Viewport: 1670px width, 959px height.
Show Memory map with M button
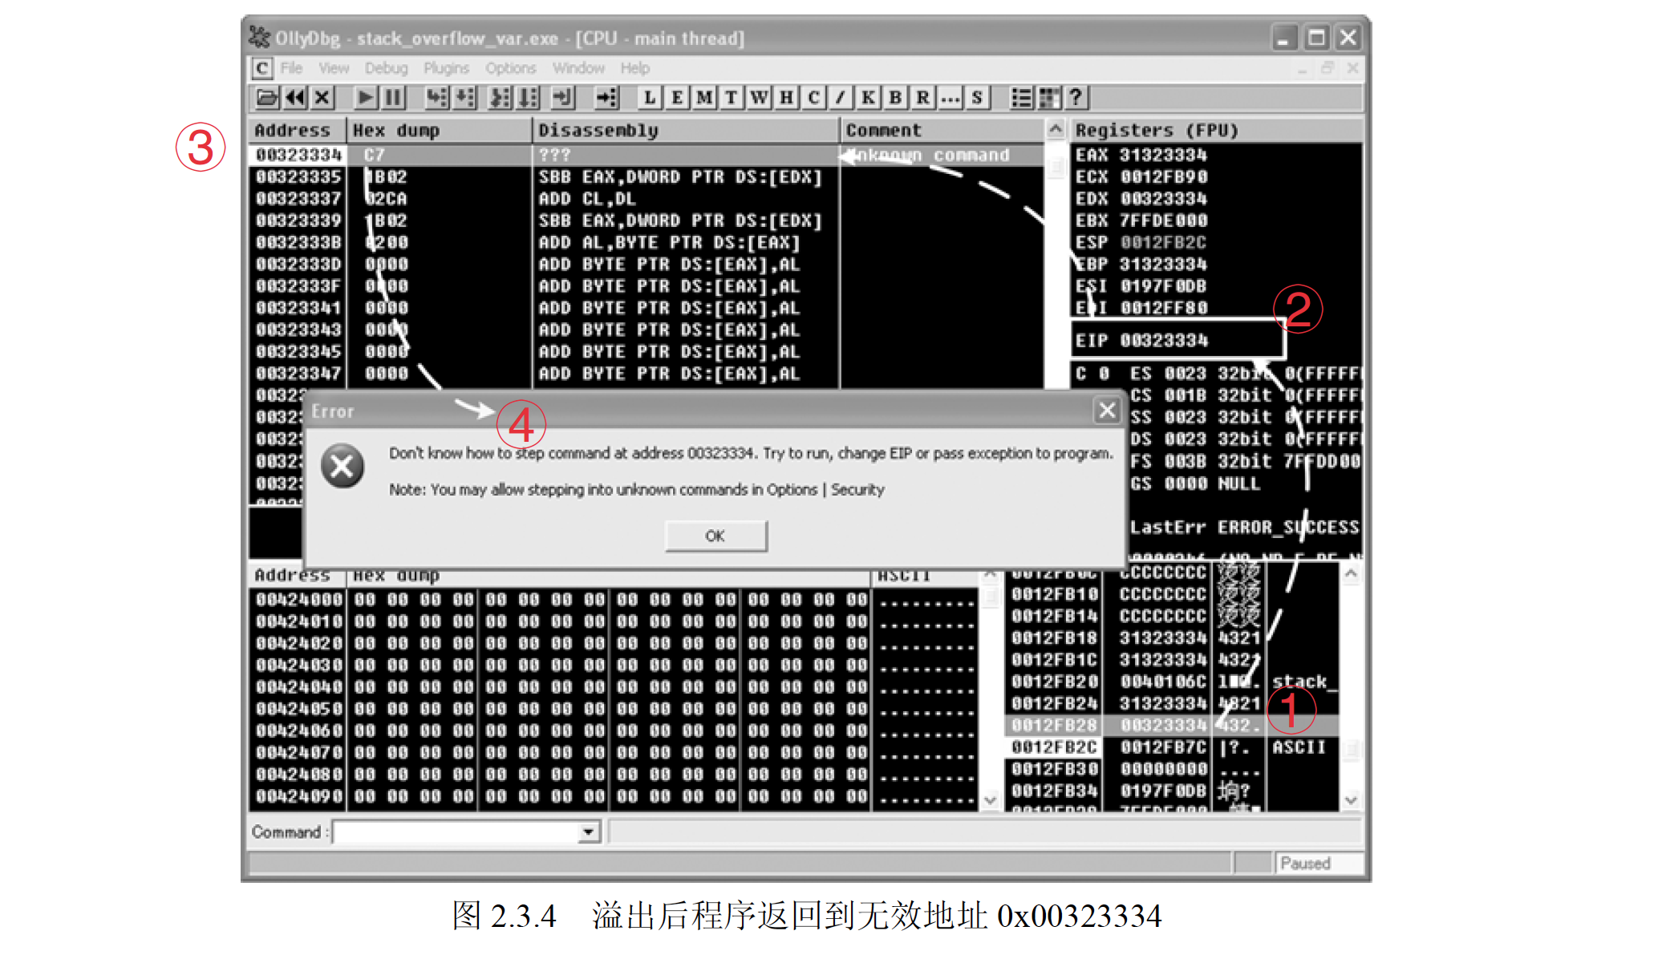click(704, 98)
